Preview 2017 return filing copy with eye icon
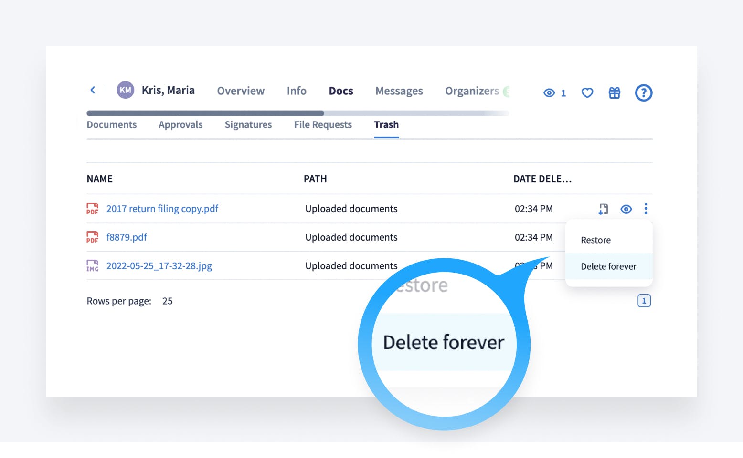Screen dimensions: 743x458 pos(626,209)
